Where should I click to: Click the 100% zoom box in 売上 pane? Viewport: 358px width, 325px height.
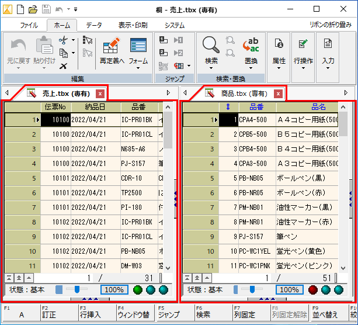pyautogui.click(x=114, y=290)
